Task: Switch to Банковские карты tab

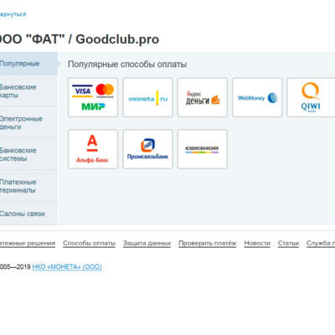Action: point(28,91)
